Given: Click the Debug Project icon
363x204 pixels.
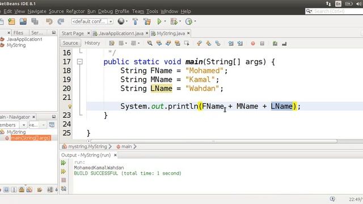Looking at the screenshot, I should click(x=174, y=22).
